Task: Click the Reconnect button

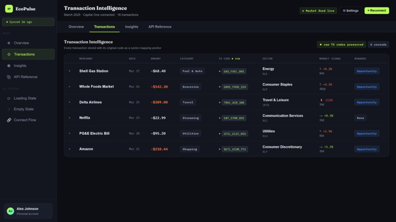Action: tap(376, 11)
